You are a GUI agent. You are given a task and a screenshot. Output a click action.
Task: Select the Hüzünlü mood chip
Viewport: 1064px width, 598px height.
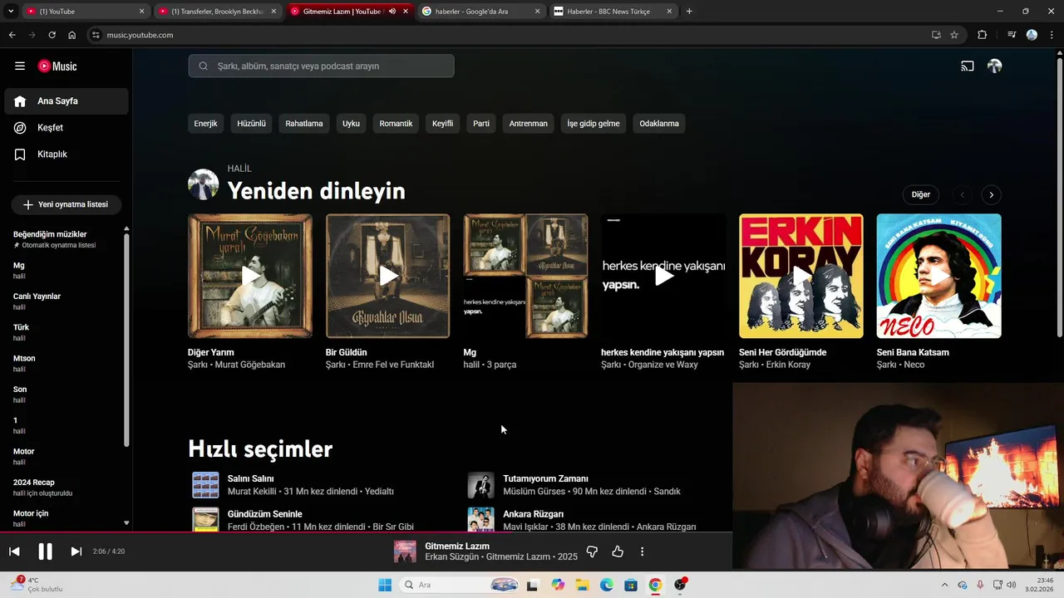click(251, 124)
